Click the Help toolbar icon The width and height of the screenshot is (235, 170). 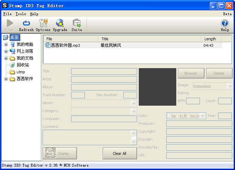pos(225,23)
